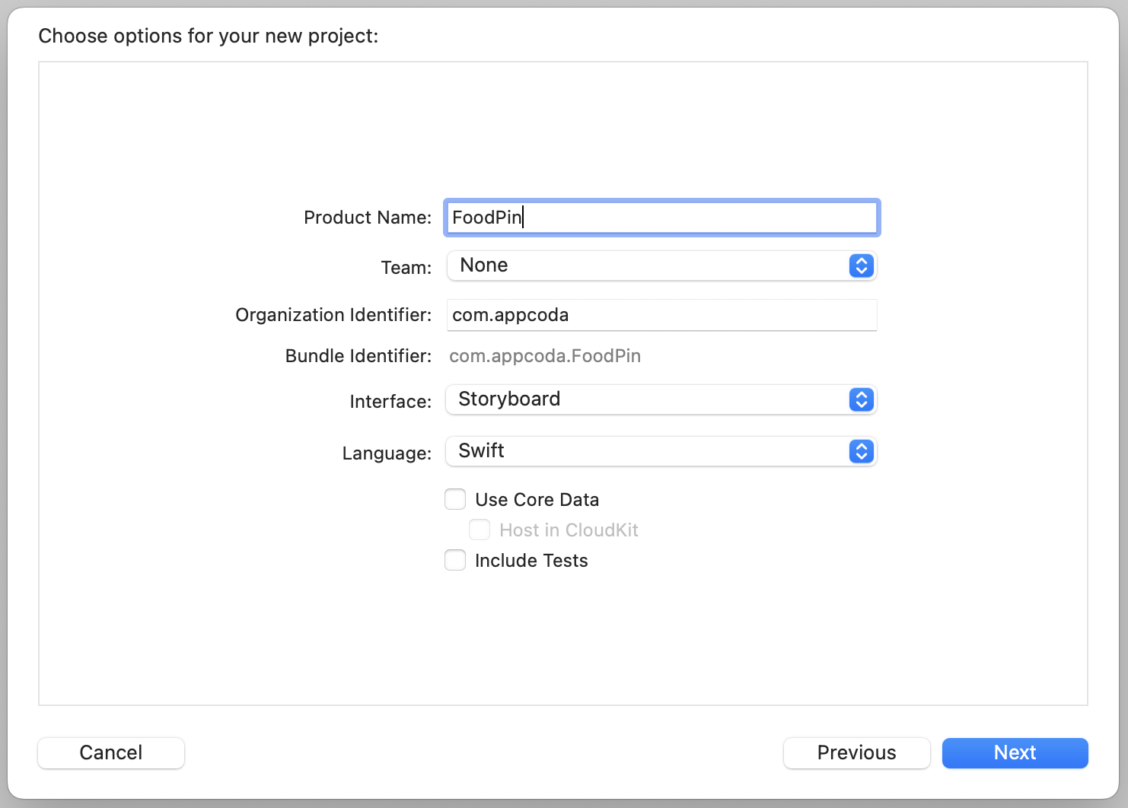Enable the Use Core Data checkbox
Image resolution: width=1128 pixels, height=808 pixels.
[x=455, y=499]
